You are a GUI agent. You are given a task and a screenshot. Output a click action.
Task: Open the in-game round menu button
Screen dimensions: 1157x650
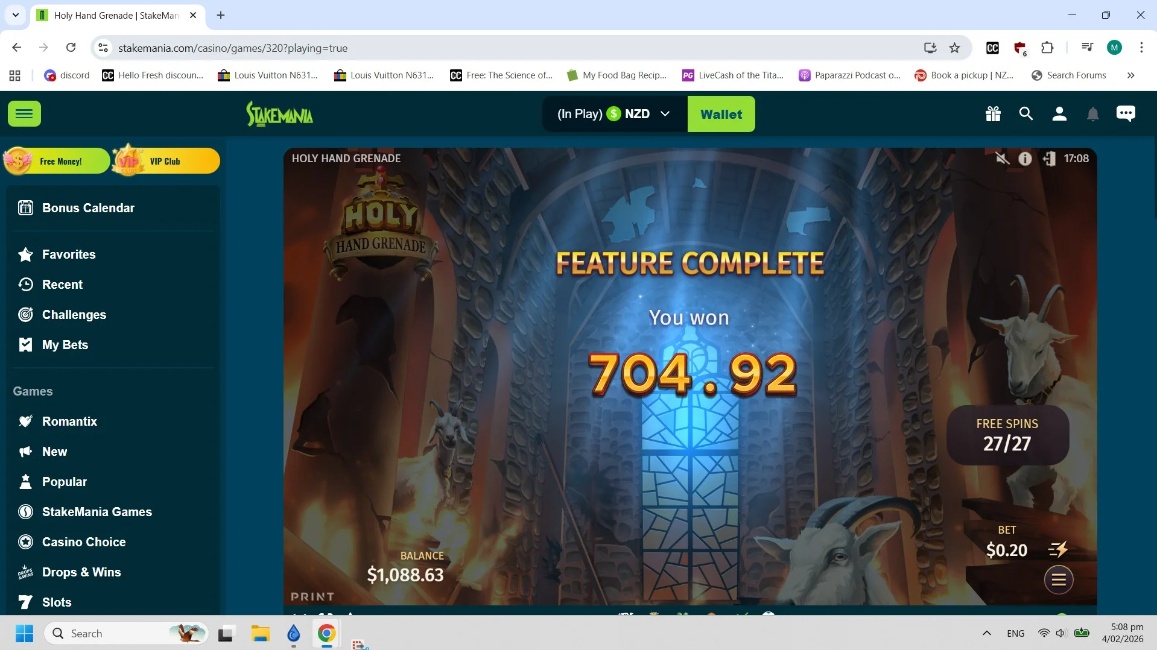[1059, 580]
